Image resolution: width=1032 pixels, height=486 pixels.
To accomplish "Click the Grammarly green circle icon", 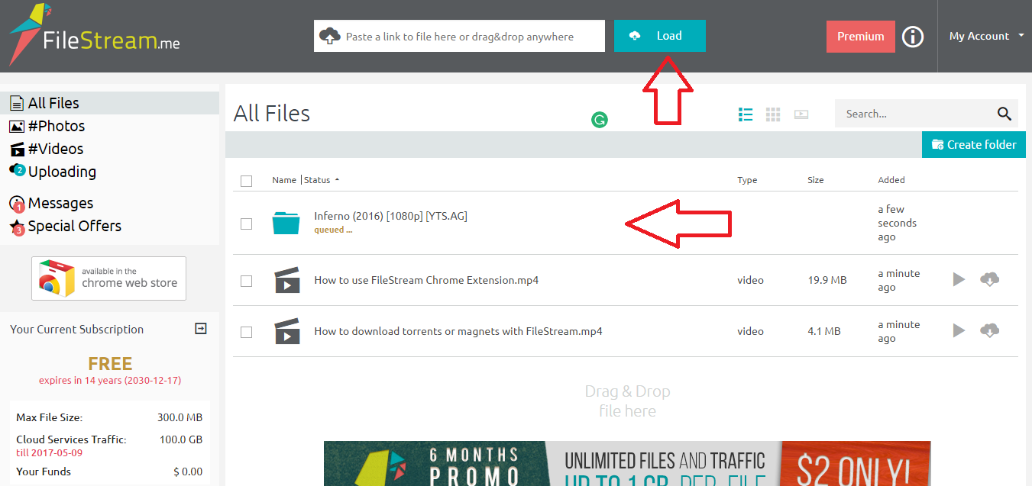I will pos(600,119).
